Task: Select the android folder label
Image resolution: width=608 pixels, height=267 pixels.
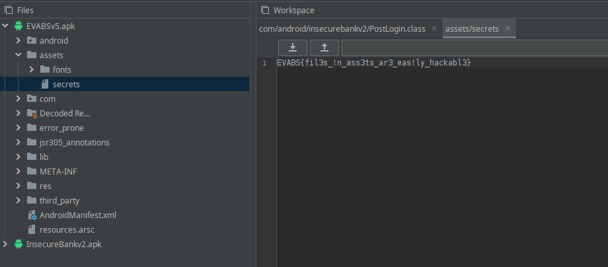Action: (54, 40)
